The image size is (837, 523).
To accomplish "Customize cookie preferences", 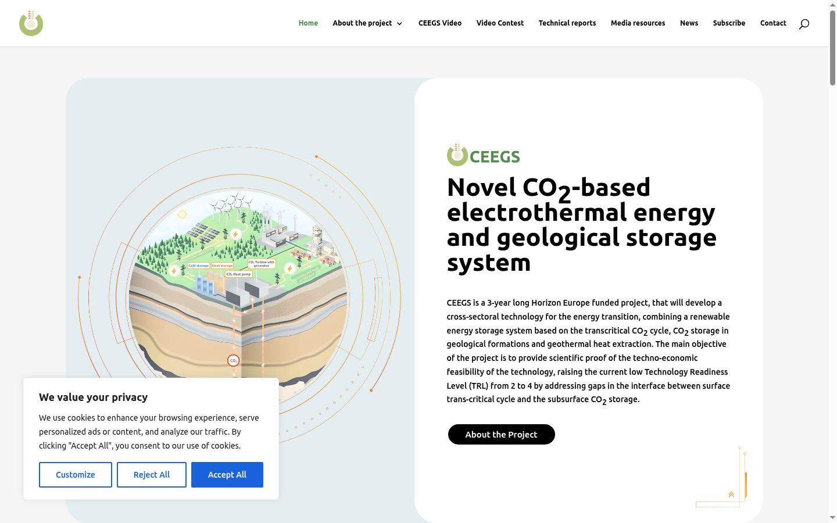I will 76,475.
